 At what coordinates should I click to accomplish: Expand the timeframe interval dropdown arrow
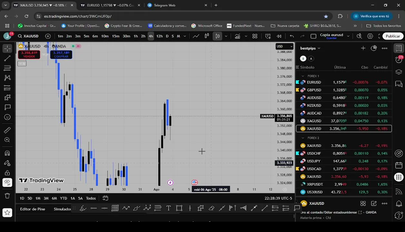point(184,36)
